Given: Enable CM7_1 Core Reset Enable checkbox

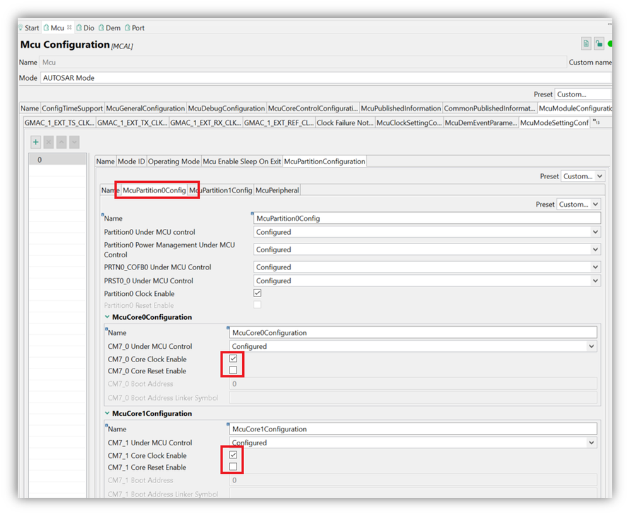Looking at the screenshot, I should [233, 467].
